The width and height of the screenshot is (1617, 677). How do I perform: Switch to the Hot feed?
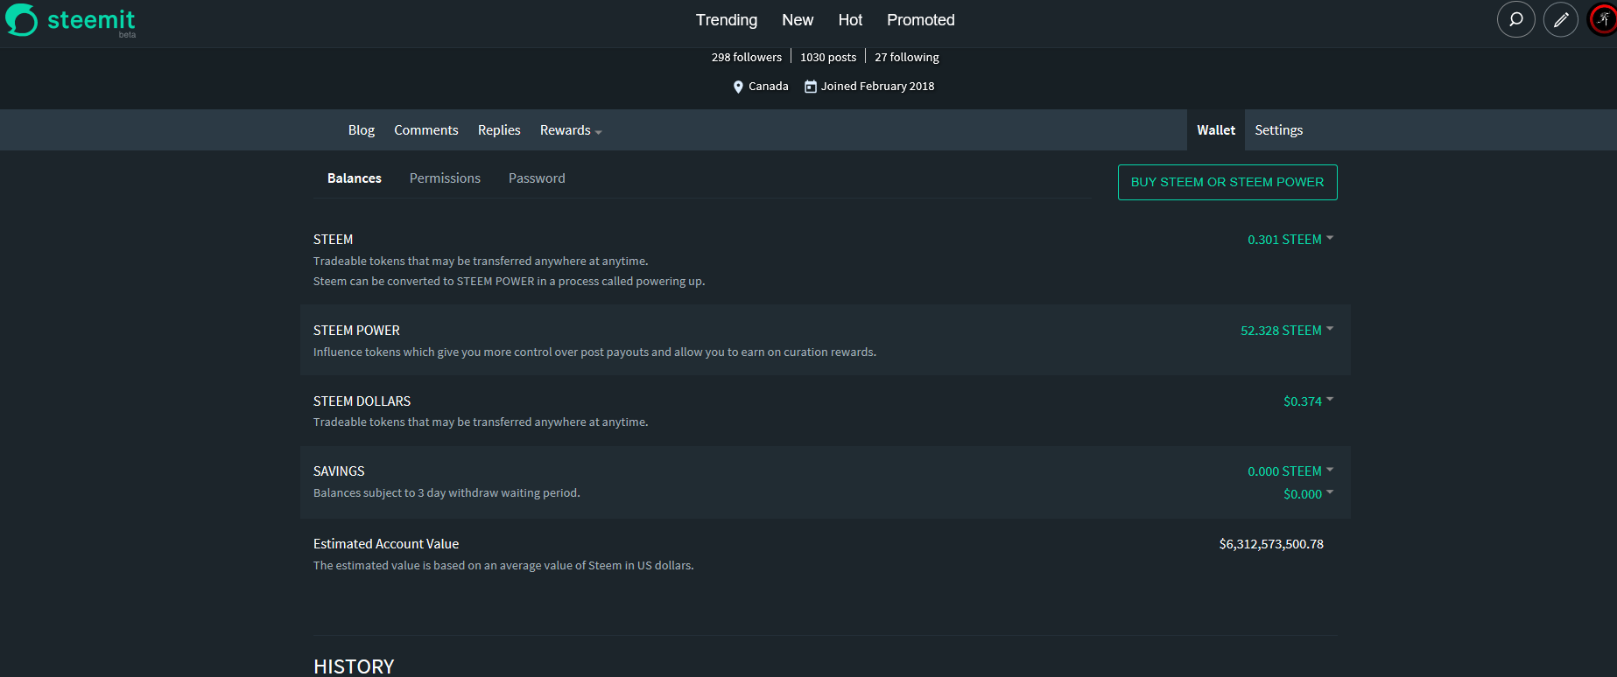[850, 20]
